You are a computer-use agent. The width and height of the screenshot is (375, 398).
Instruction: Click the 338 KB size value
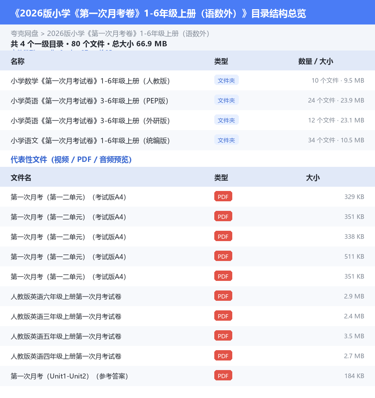coord(354,237)
